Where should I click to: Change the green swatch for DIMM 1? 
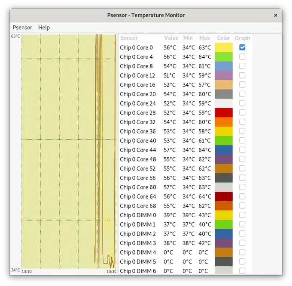[224, 224]
